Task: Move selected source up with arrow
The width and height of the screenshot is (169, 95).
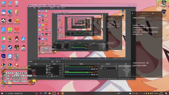Action: point(55,76)
